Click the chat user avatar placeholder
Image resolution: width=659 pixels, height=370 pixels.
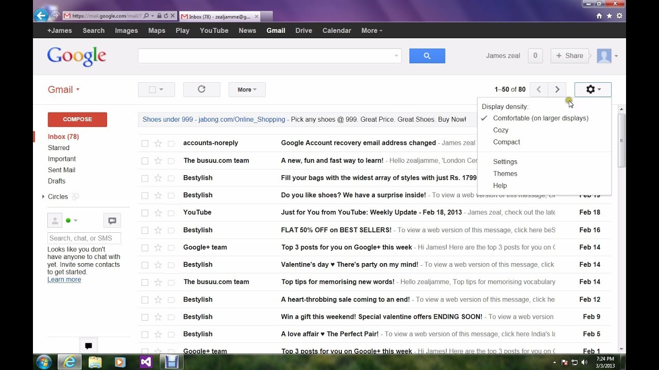(x=55, y=220)
